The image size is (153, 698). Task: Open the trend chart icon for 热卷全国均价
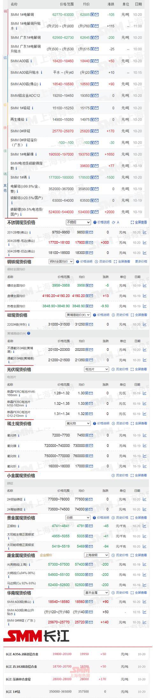pyautogui.click(x=144, y=306)
